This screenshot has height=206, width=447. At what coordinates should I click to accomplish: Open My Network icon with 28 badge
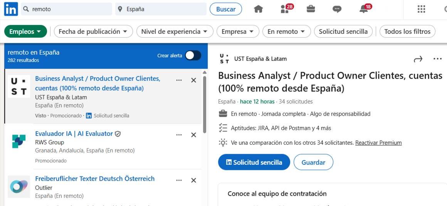point(286,9)
